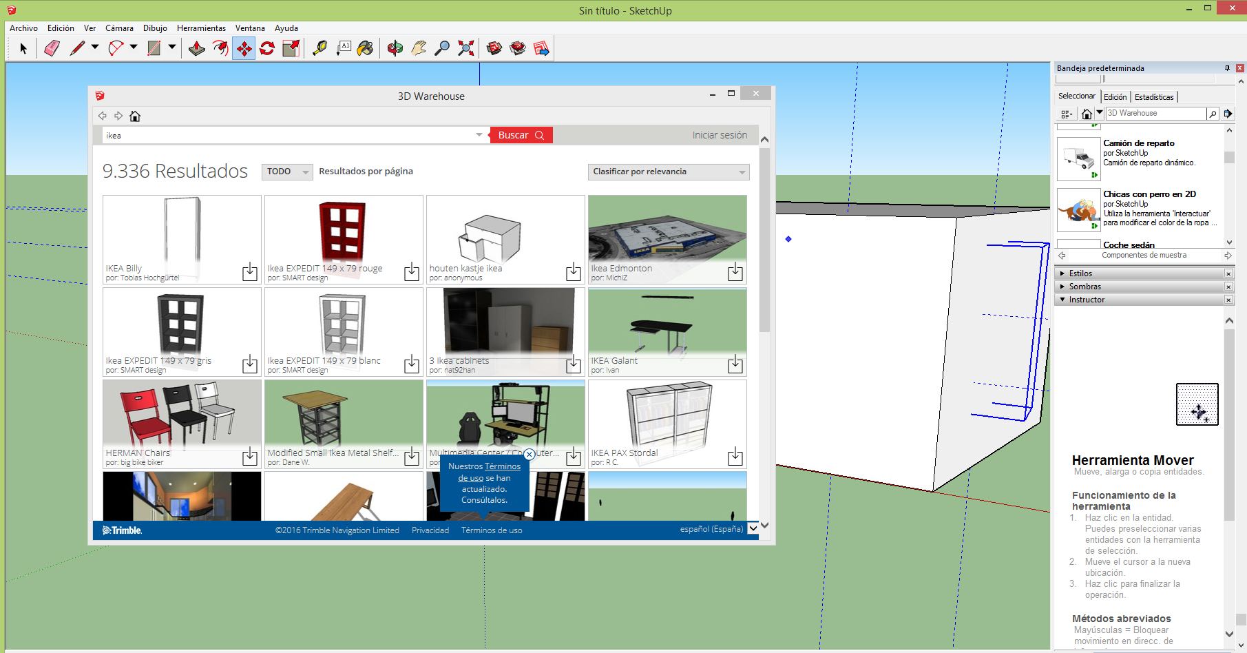1247x653 pixels.
Task: Activate the Orbit camera tool
Action: pos(395,48)
